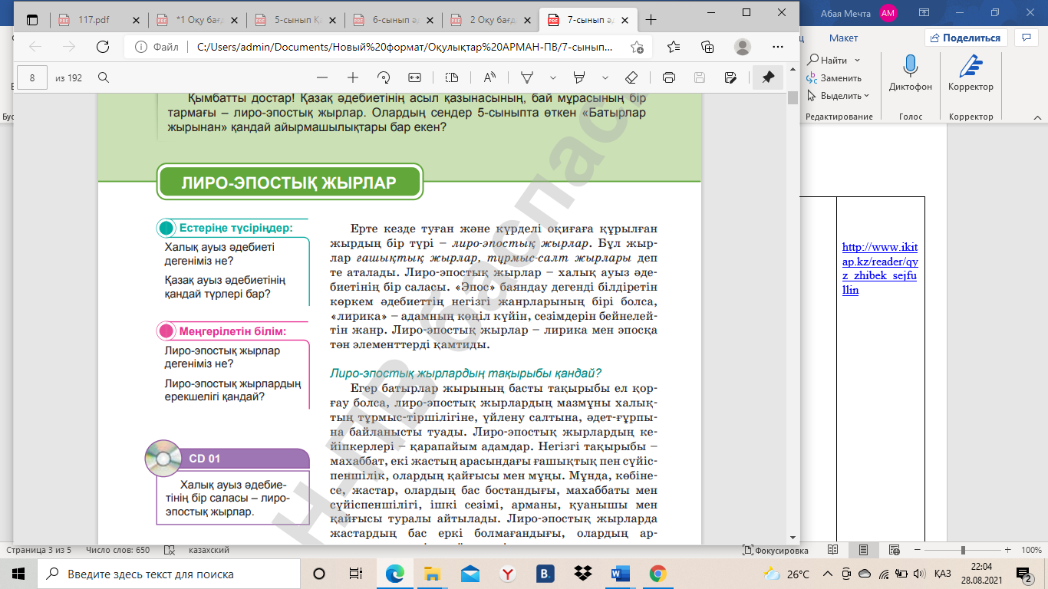Switch Word to Read Mode view

click(833, 550)
